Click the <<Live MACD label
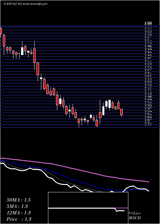This screenshot has height=224, width=160. point(135,216)
